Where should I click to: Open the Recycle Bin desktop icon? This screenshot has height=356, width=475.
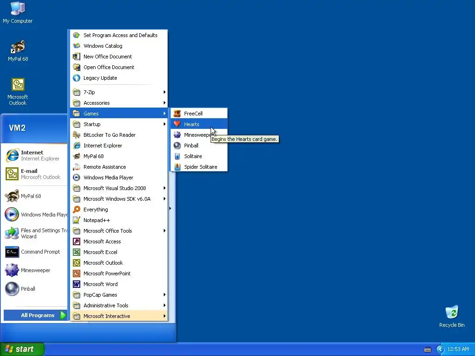(x=452, y=317)
